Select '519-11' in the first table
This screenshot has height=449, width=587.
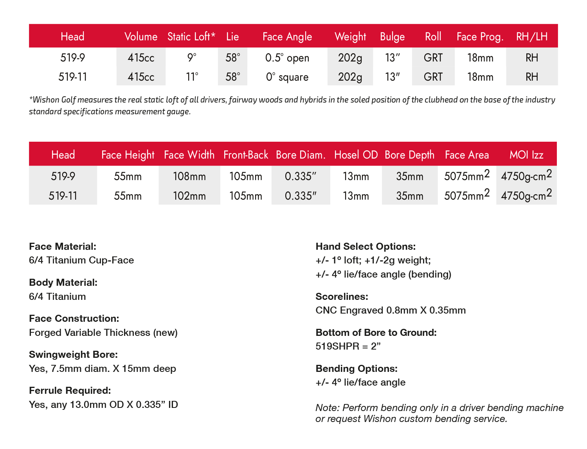point(73,77)
